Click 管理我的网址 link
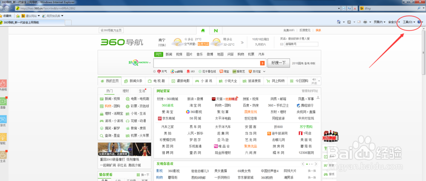The image size is (426, 181). click(x=309, y=91)
